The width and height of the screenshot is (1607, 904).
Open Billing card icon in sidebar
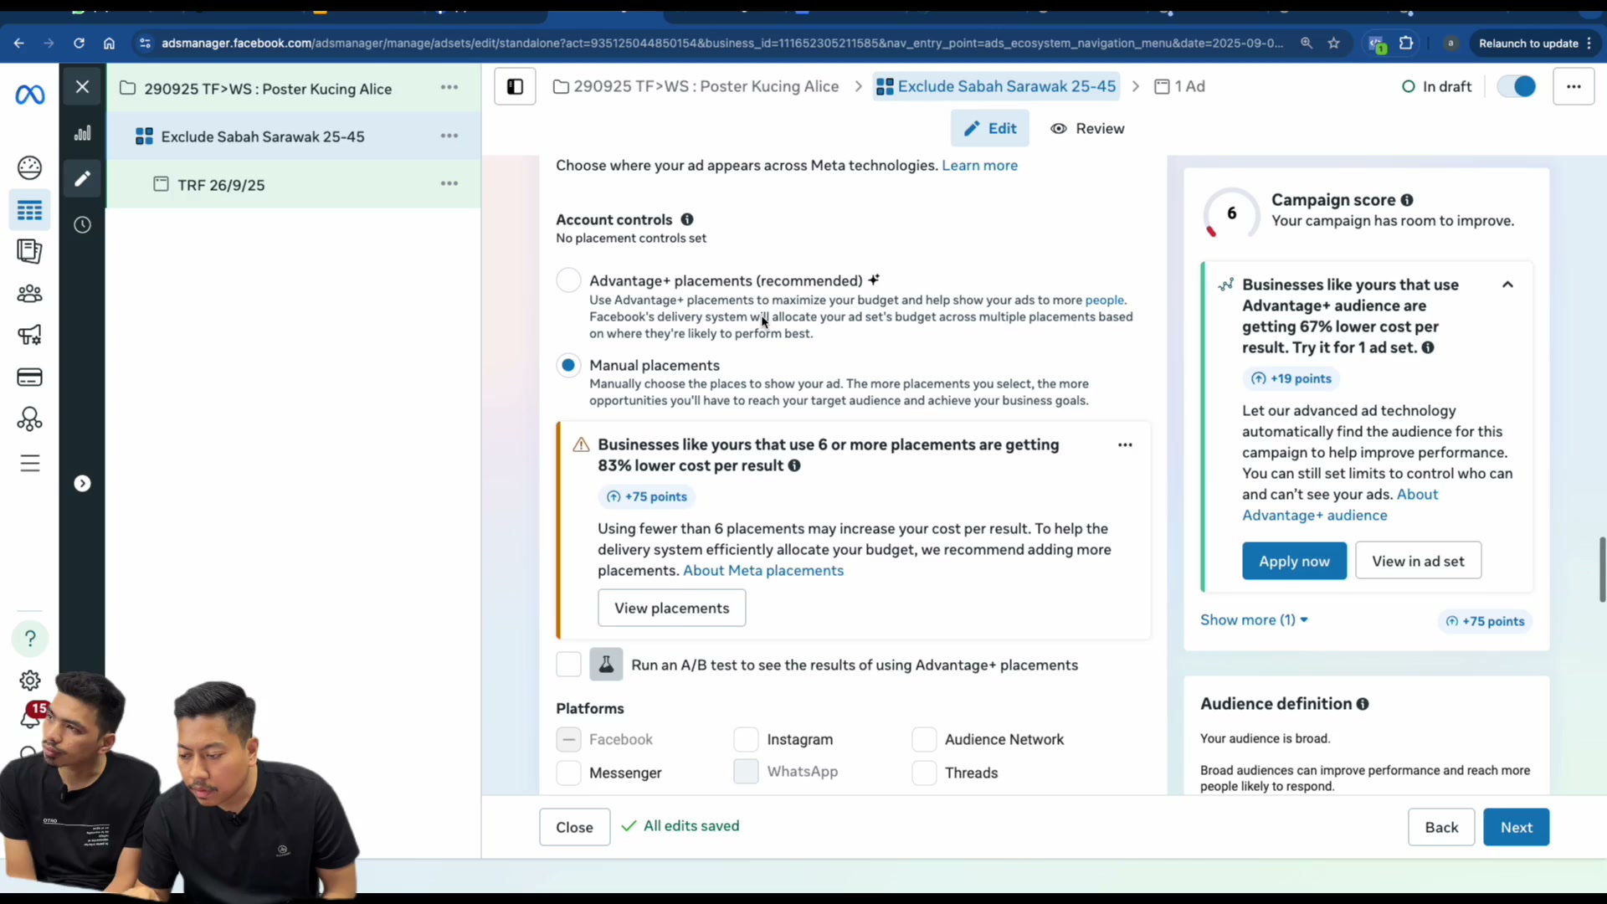point(30,378)
